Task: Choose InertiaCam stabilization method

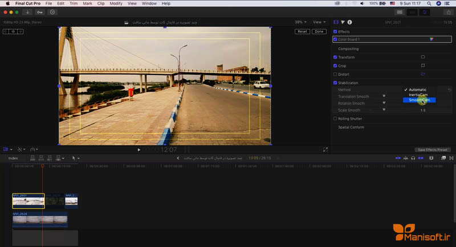Action: point(419,95)
